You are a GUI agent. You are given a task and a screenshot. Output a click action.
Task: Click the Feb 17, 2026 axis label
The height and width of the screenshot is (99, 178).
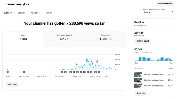point(77,76)
